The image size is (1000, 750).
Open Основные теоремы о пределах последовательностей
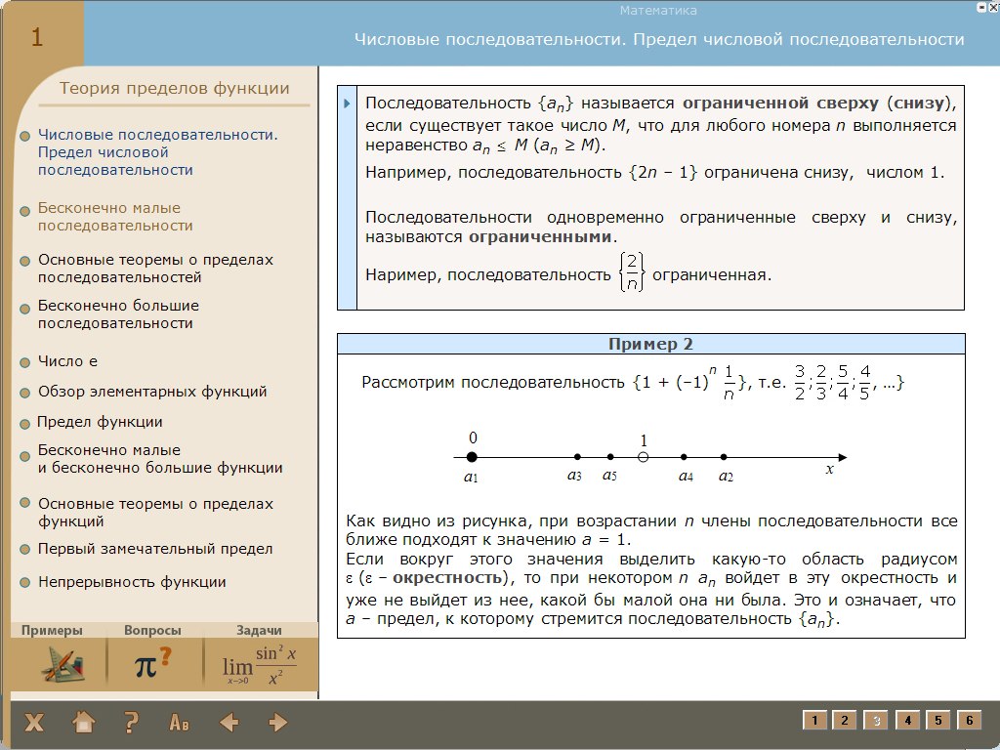click(155, 269)
